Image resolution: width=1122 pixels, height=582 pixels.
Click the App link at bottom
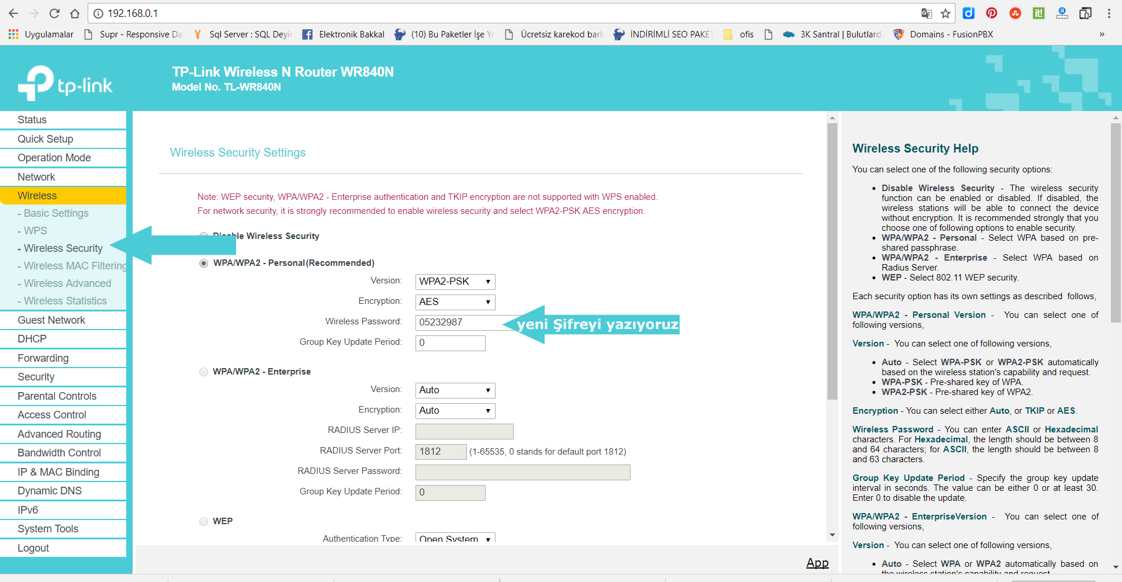coord(817,563)
